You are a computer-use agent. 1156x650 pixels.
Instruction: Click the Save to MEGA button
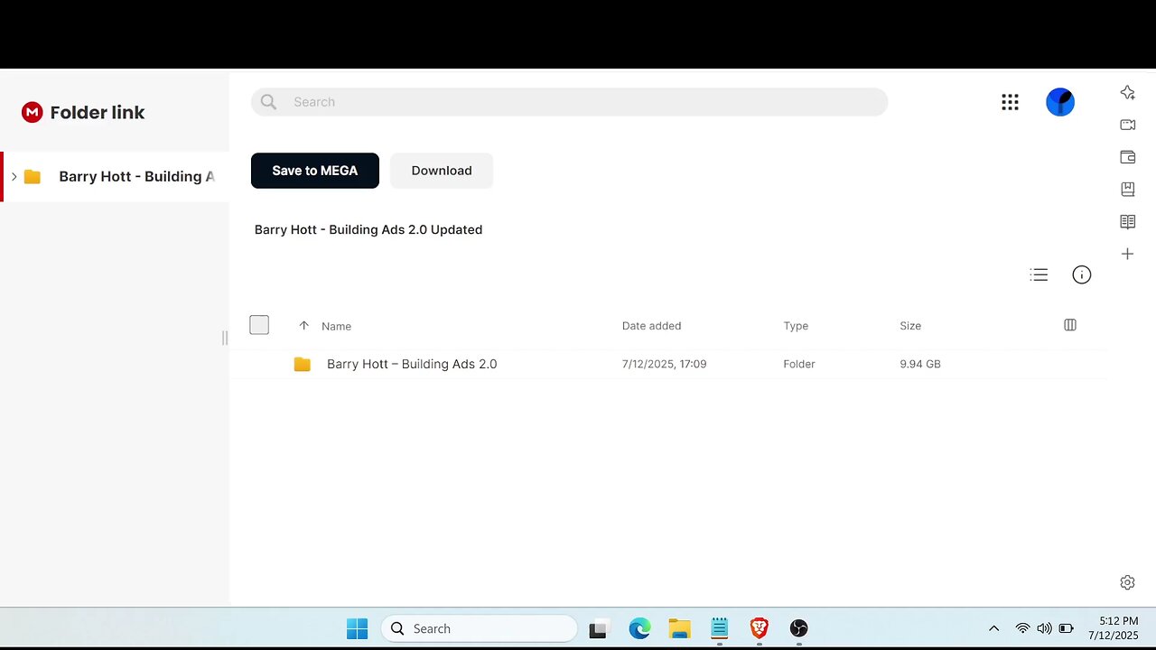(x=315, y=171)
